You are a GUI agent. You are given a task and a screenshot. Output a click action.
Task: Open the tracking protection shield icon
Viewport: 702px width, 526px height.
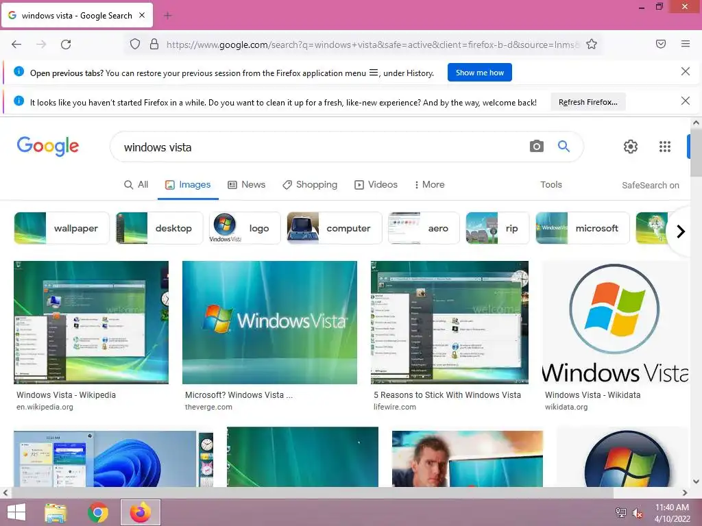[135, 45]
